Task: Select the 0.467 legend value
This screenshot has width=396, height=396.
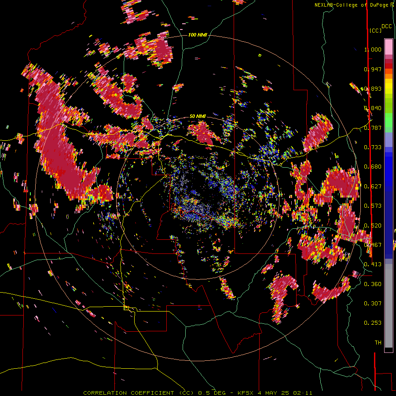Action: [373, 245]
